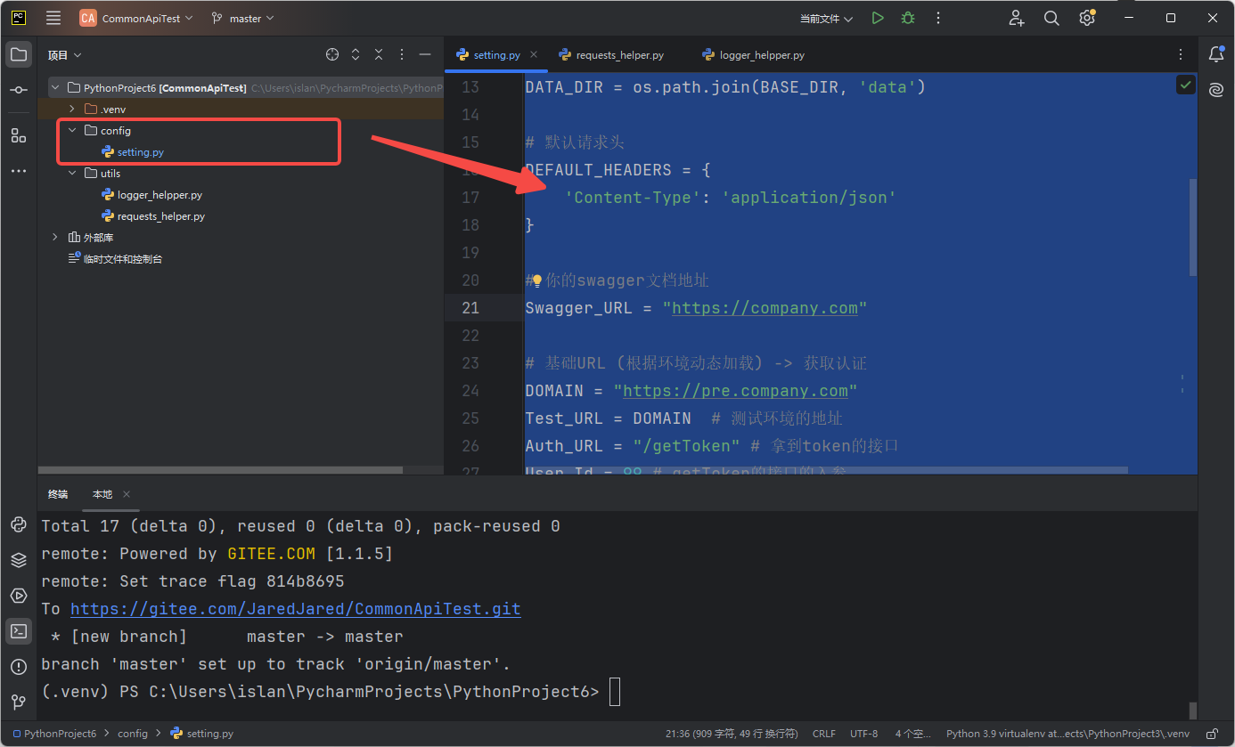Screen dimensions: 1235x747
Task: Open editor tabs more options
Action: (x=1181, y=55)
